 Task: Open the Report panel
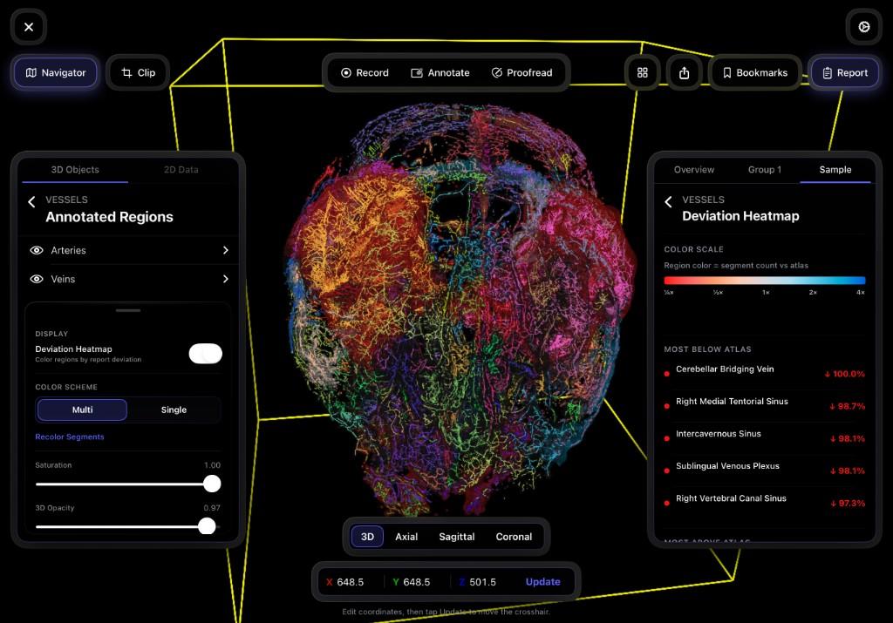(844, 73)
